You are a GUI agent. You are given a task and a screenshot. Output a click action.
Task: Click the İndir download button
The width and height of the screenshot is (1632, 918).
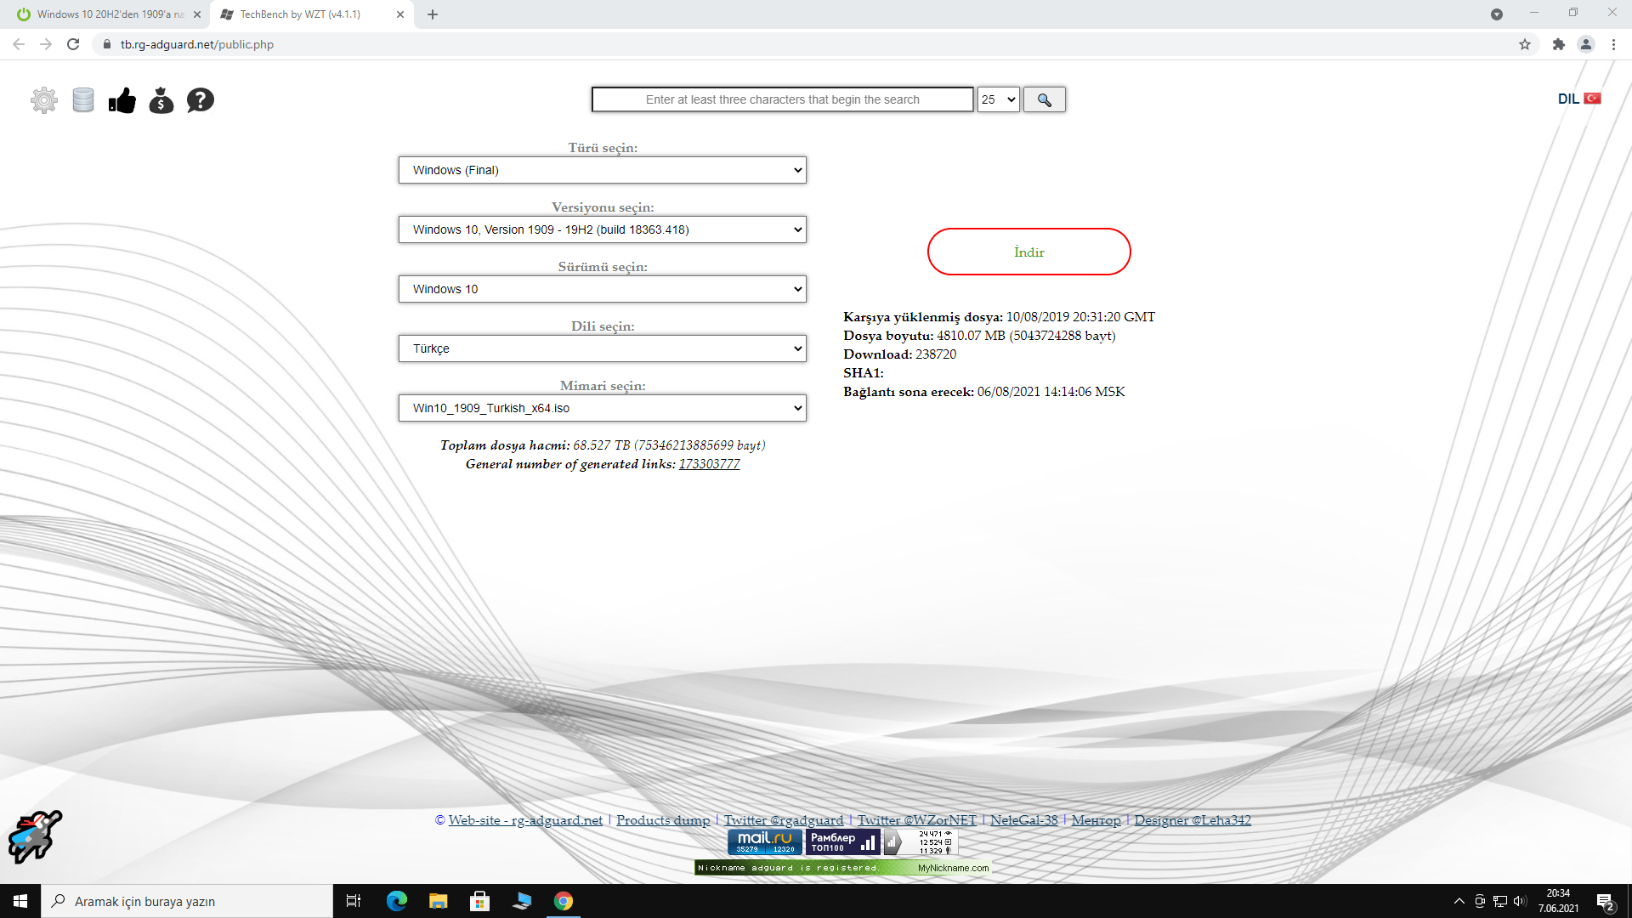[1029, 252]
